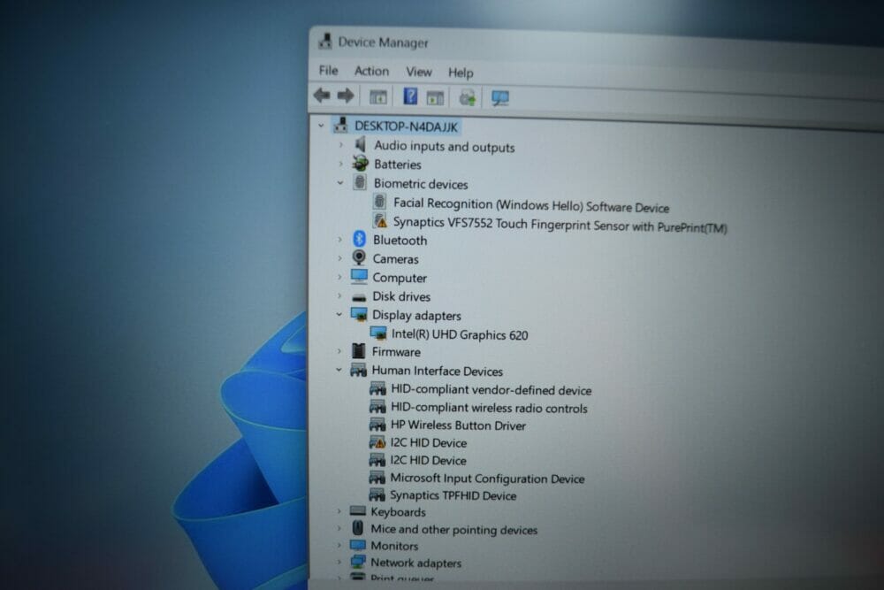The height and width of the screenshot is (590, 884).
Task: Select Intel(R) UHD Graphics 620
Action: tap(460, 334)
